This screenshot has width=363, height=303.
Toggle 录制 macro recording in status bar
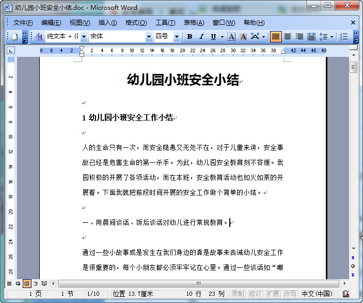(x=238, y=294)
